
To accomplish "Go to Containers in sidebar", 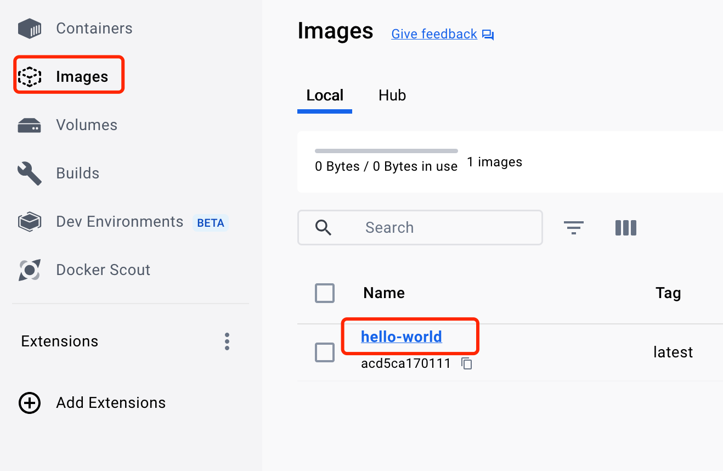I will [94, 29].
